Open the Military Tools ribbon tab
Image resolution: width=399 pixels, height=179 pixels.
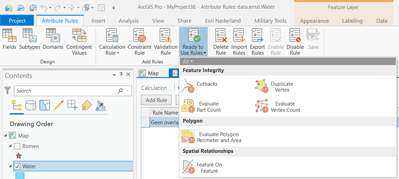click(x=270, y=21)
